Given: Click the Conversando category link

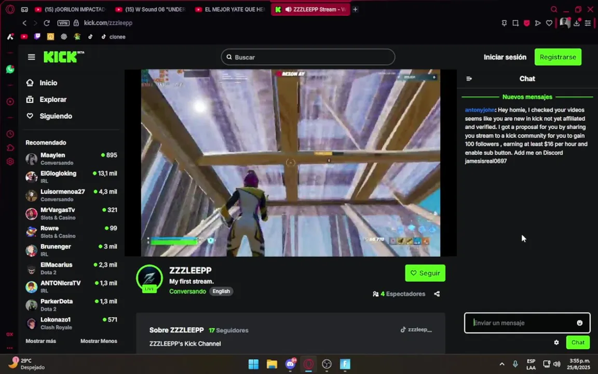Looking at the screenshot, I should tap(187, 291).
